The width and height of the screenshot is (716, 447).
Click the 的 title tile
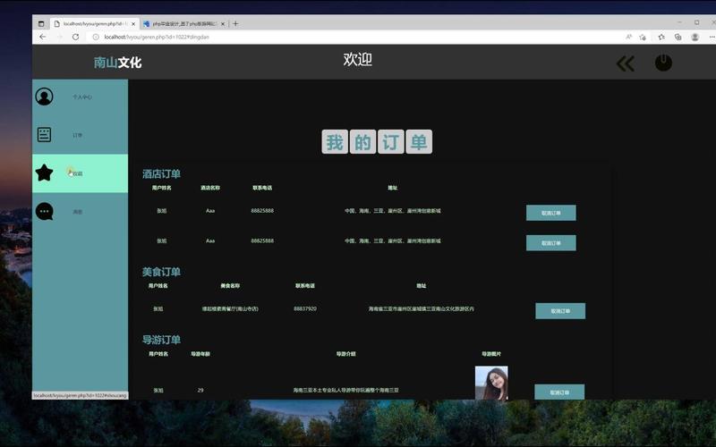362,142
